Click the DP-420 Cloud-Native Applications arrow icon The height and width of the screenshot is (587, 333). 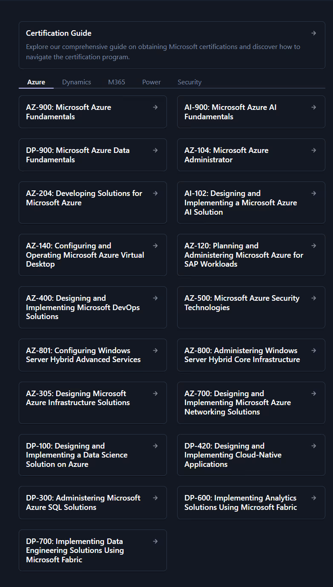click(313, 446)
